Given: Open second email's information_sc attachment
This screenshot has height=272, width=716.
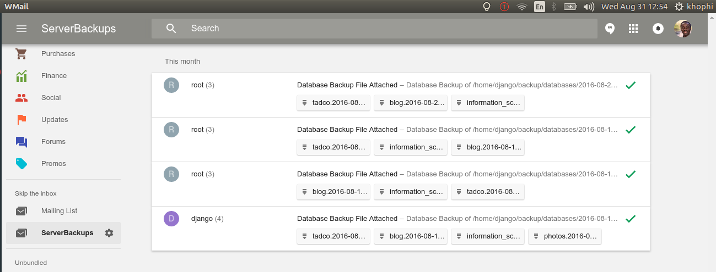Looking at the screenshot, I should tap(411, 147).
